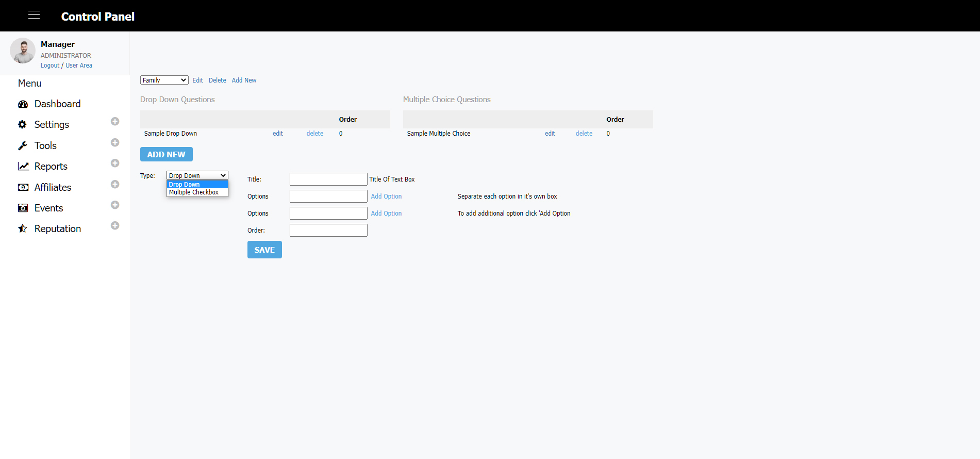Image resolution: width=980 pixels, height=459 pixels.
Task: Open the Reputation menu item
Action: point(57,228)
